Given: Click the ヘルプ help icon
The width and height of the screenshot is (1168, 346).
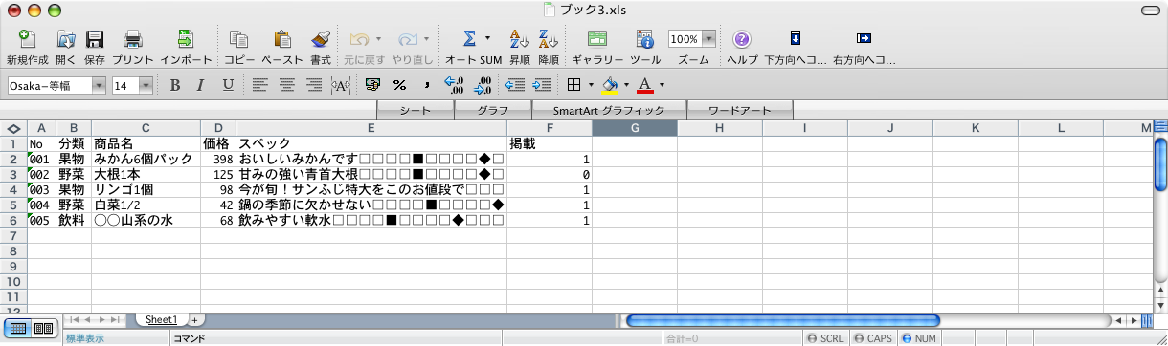Looking at the screenshot, I should (x=742, y=39).
